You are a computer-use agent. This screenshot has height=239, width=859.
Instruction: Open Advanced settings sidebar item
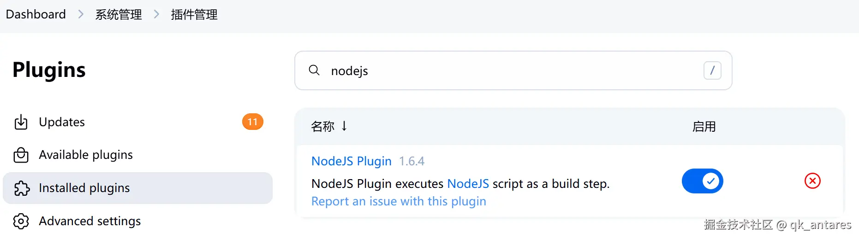point(90,222)
